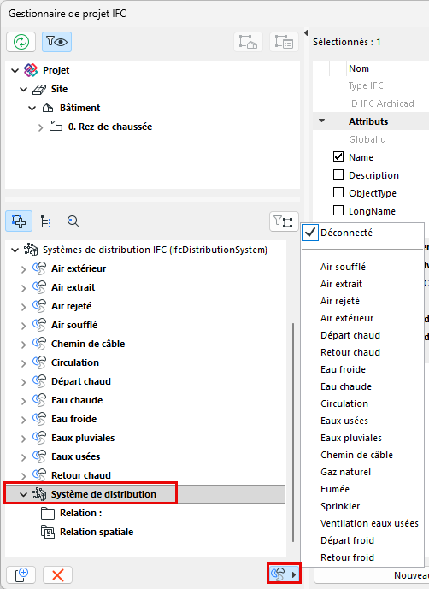Viewport: 429px width, 589px height.
Task: Collapse the right panel with arrow
Action: [306, 32]
